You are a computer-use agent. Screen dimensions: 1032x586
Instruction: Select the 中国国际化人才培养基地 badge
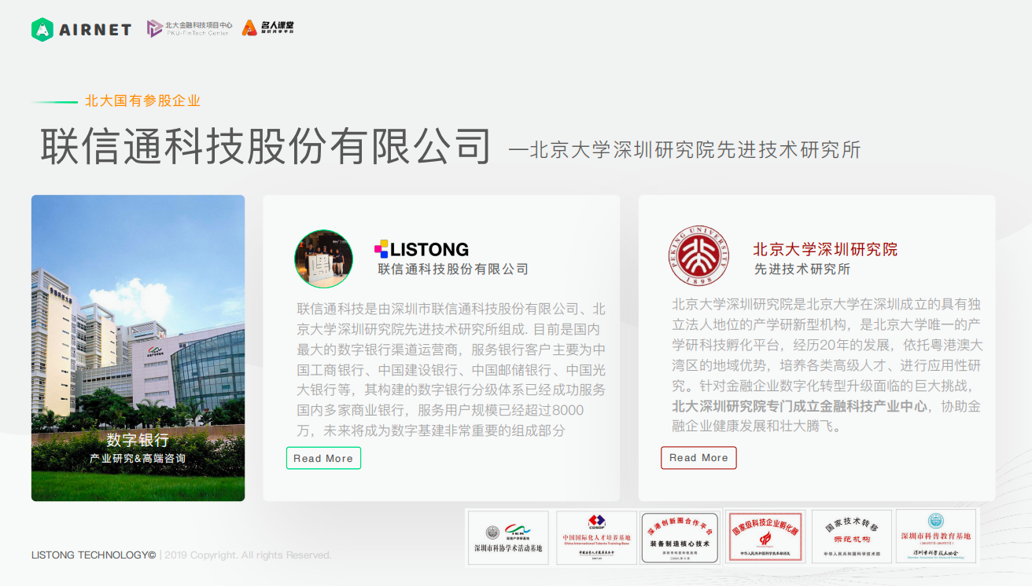click(x=596, y=537)
